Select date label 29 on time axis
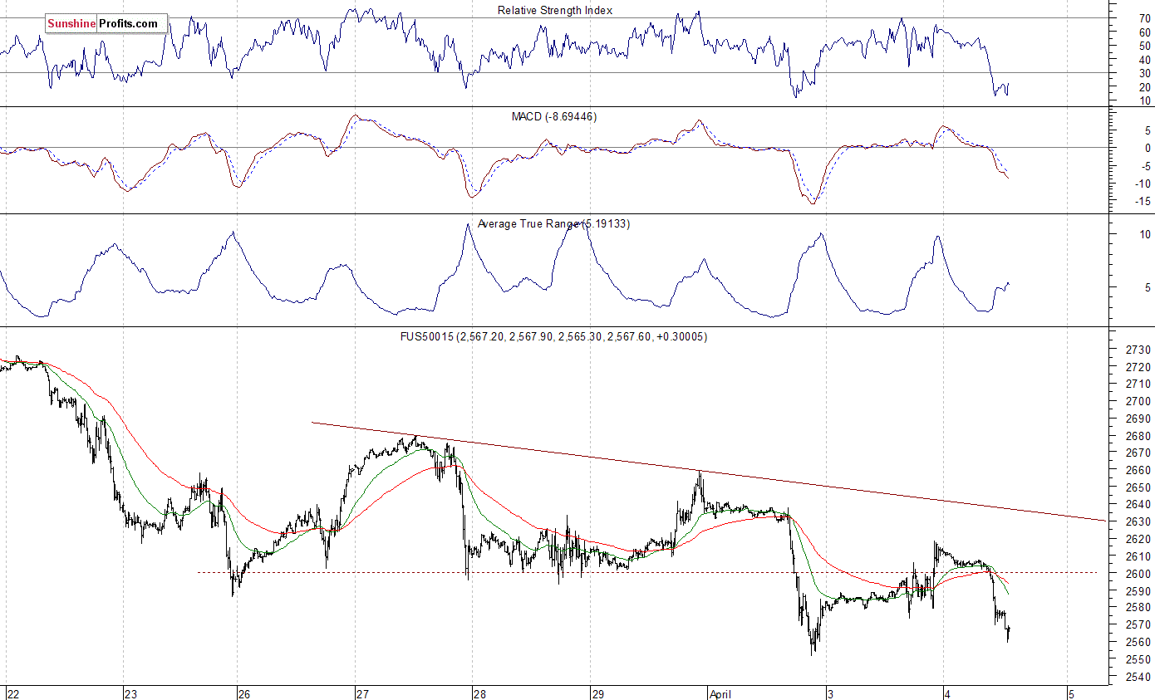This screenshot has width=1155, height=700. pos(597,693)
